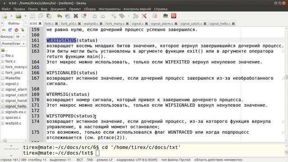Click the red Quit power icon
This screenshot has height=162, width=288.
pos(174,16)
